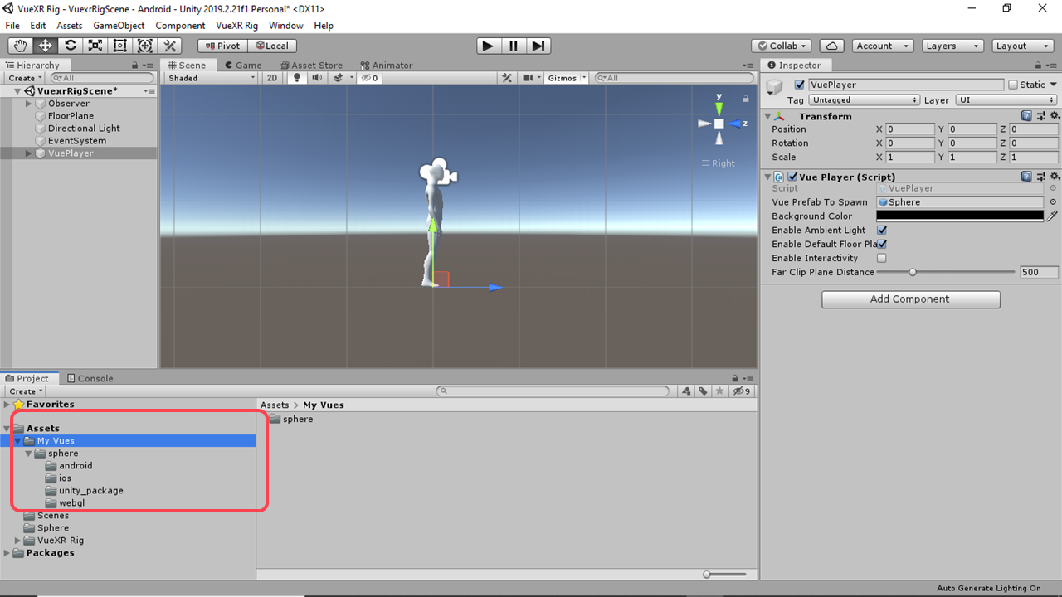Open the Account dropdown
Image resolution: width=1062 pixels, height=597 pixels.
tap(883, 46)
